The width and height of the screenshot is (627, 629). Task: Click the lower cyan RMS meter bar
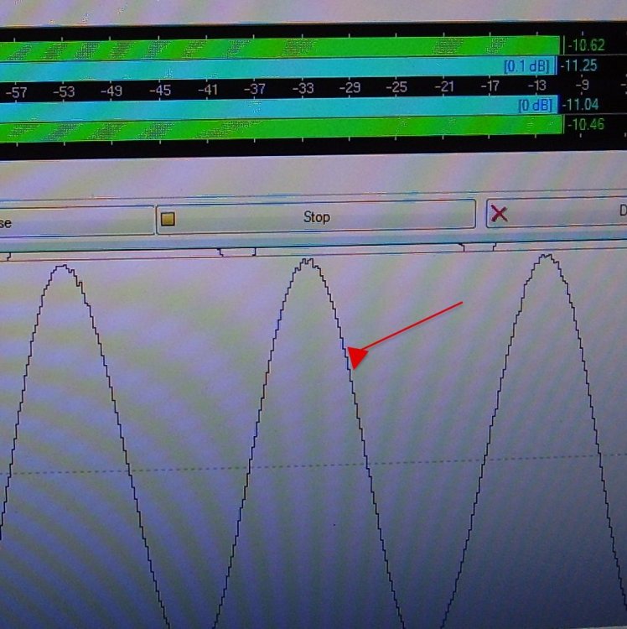click(x=251, y=107)
